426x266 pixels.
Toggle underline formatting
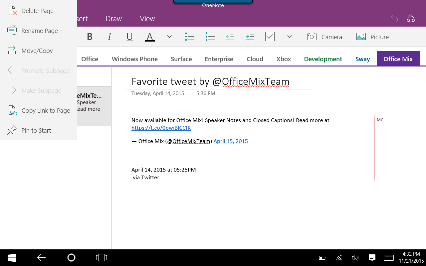coord(129,37)
